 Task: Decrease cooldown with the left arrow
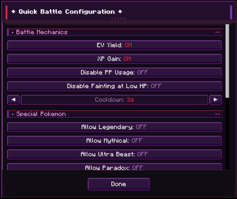pos(13,99)
